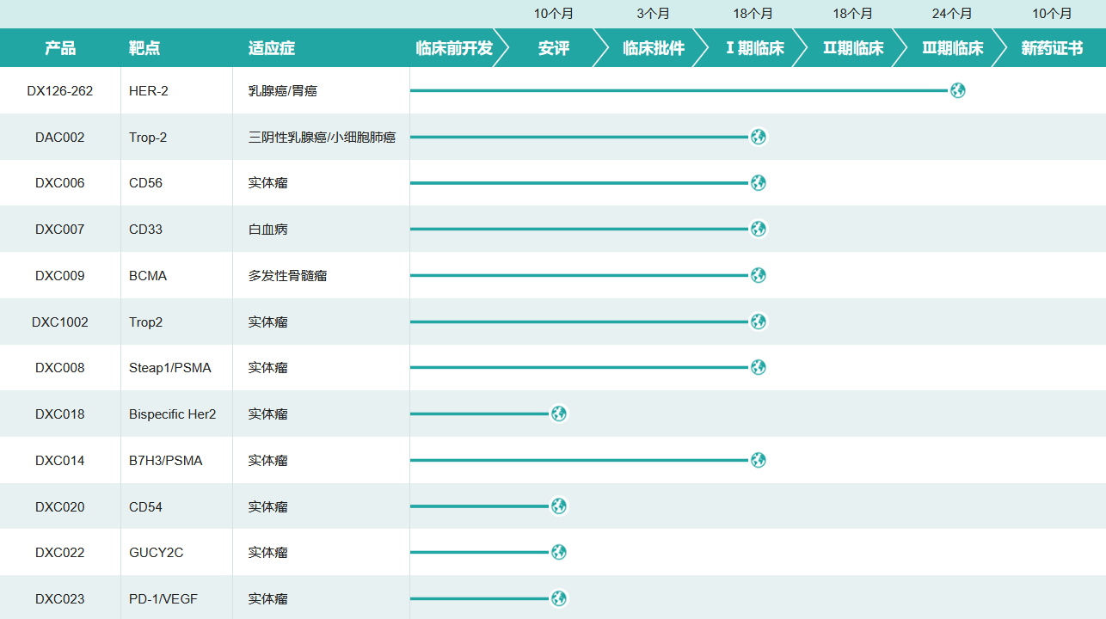Click the Ⅲ期临床 stage header

952,47
